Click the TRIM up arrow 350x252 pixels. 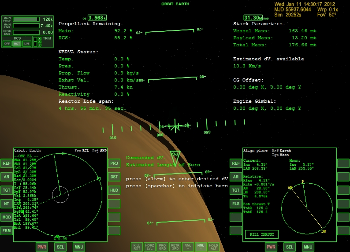(40, 38)
